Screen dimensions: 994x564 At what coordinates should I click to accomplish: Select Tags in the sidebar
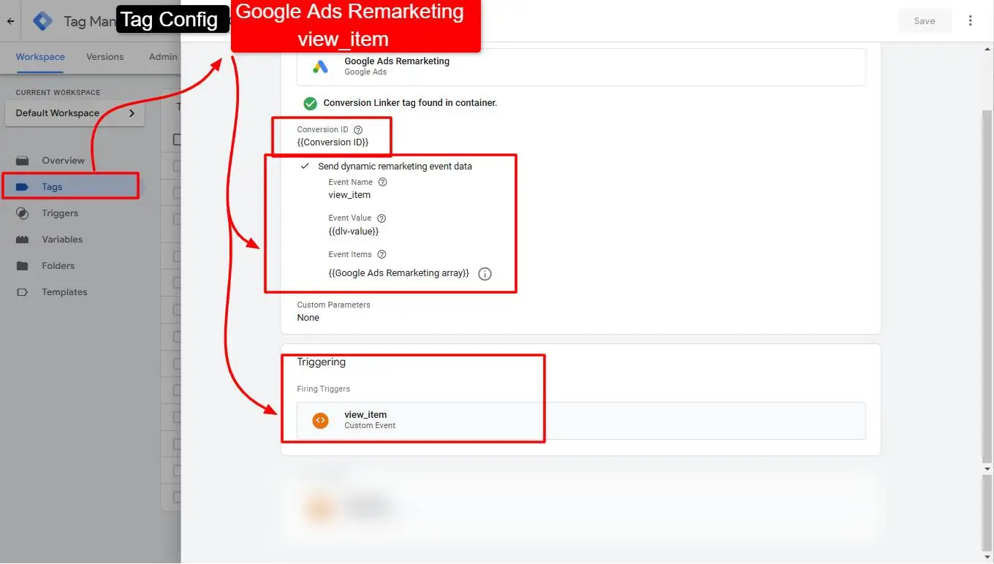pos(71,187)
